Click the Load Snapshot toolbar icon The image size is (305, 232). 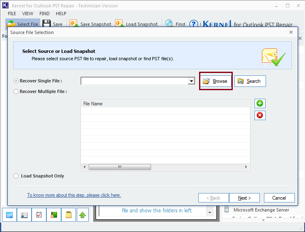pos(119,23)
